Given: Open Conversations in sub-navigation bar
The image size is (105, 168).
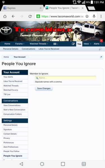Looking at the screenshot, I should pos(28,49).
